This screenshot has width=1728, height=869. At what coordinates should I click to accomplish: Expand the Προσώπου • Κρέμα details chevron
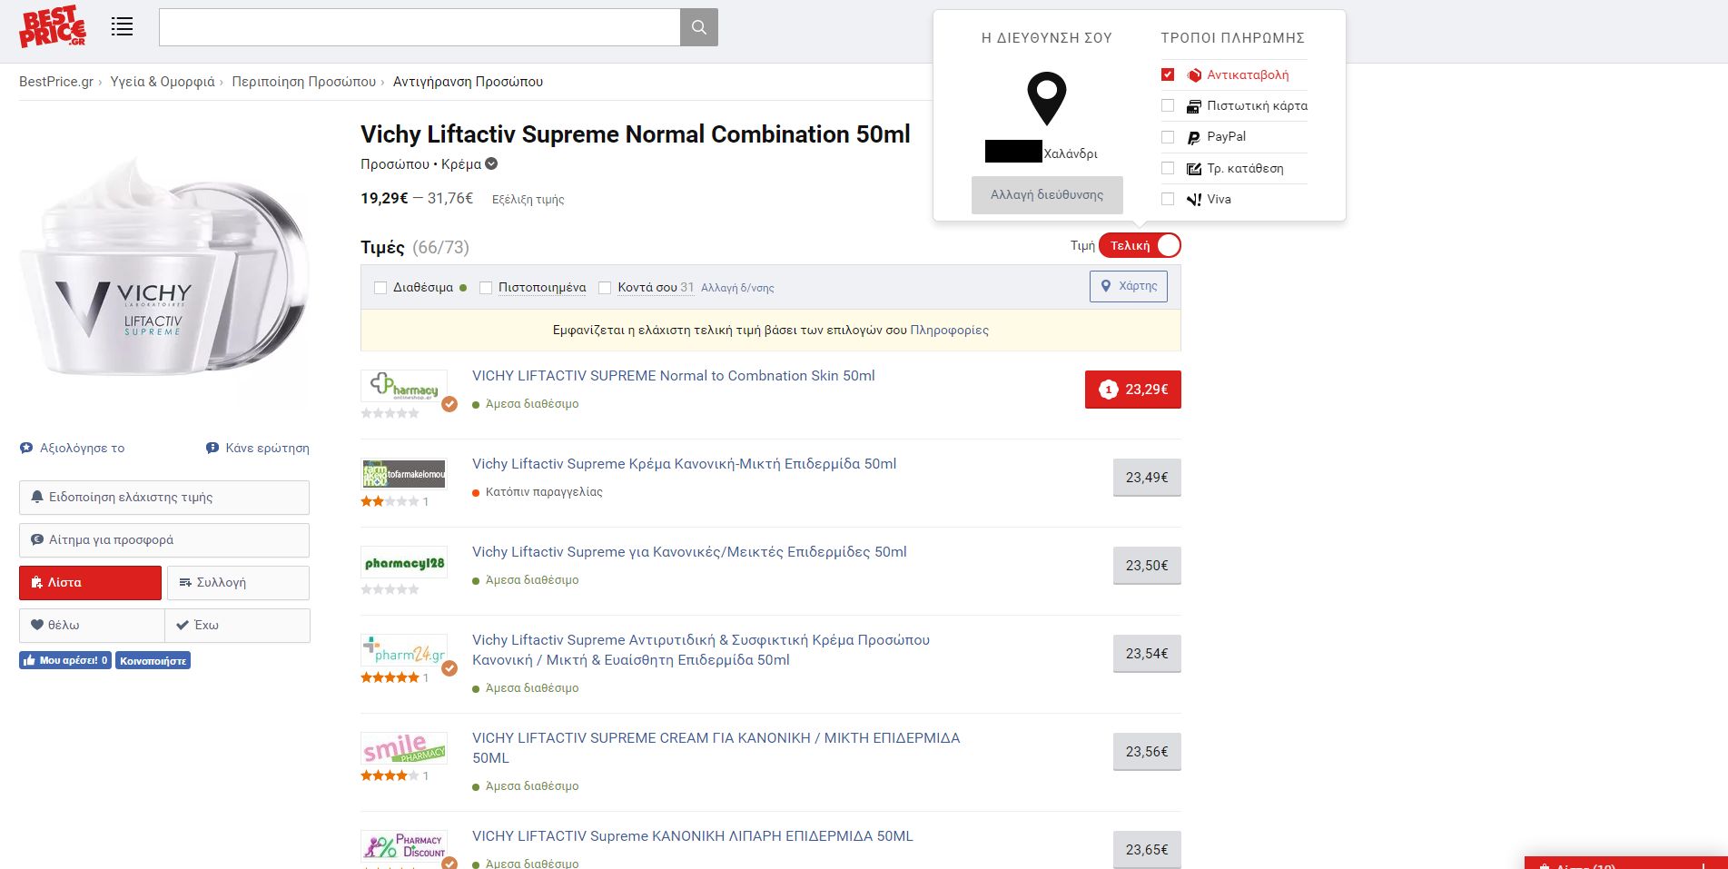point(491,164)
